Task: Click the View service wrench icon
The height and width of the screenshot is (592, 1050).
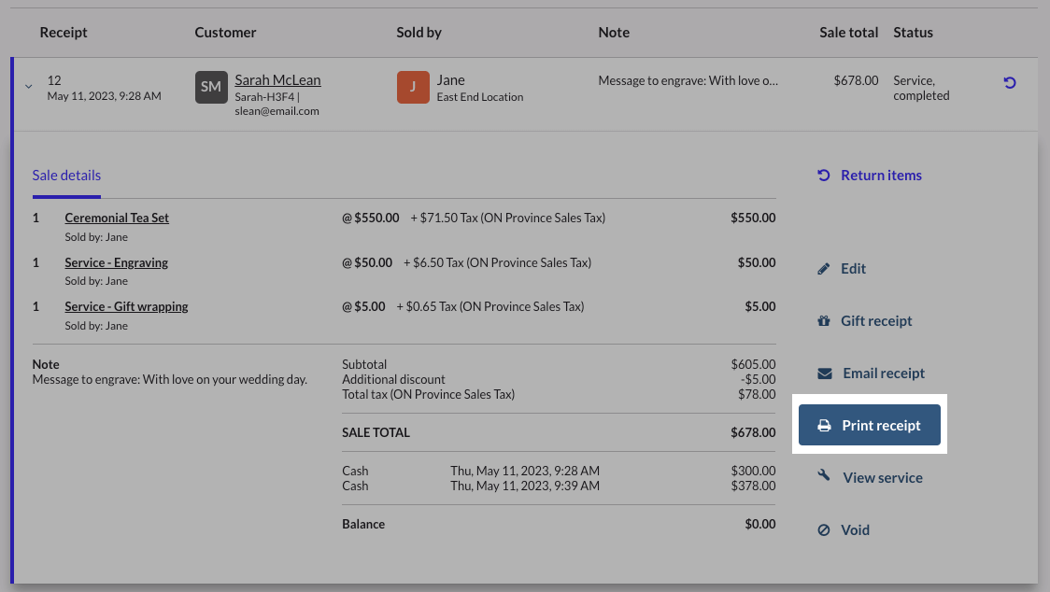Action: [824, 477]
